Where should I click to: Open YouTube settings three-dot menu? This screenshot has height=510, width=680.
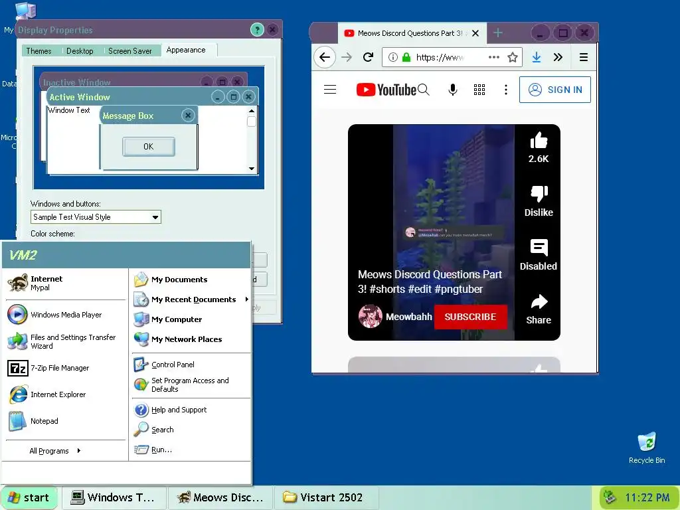(505, 90)
